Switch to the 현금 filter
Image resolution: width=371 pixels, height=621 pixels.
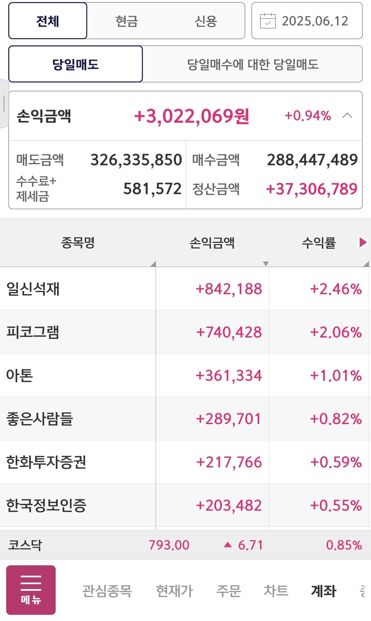127,21
